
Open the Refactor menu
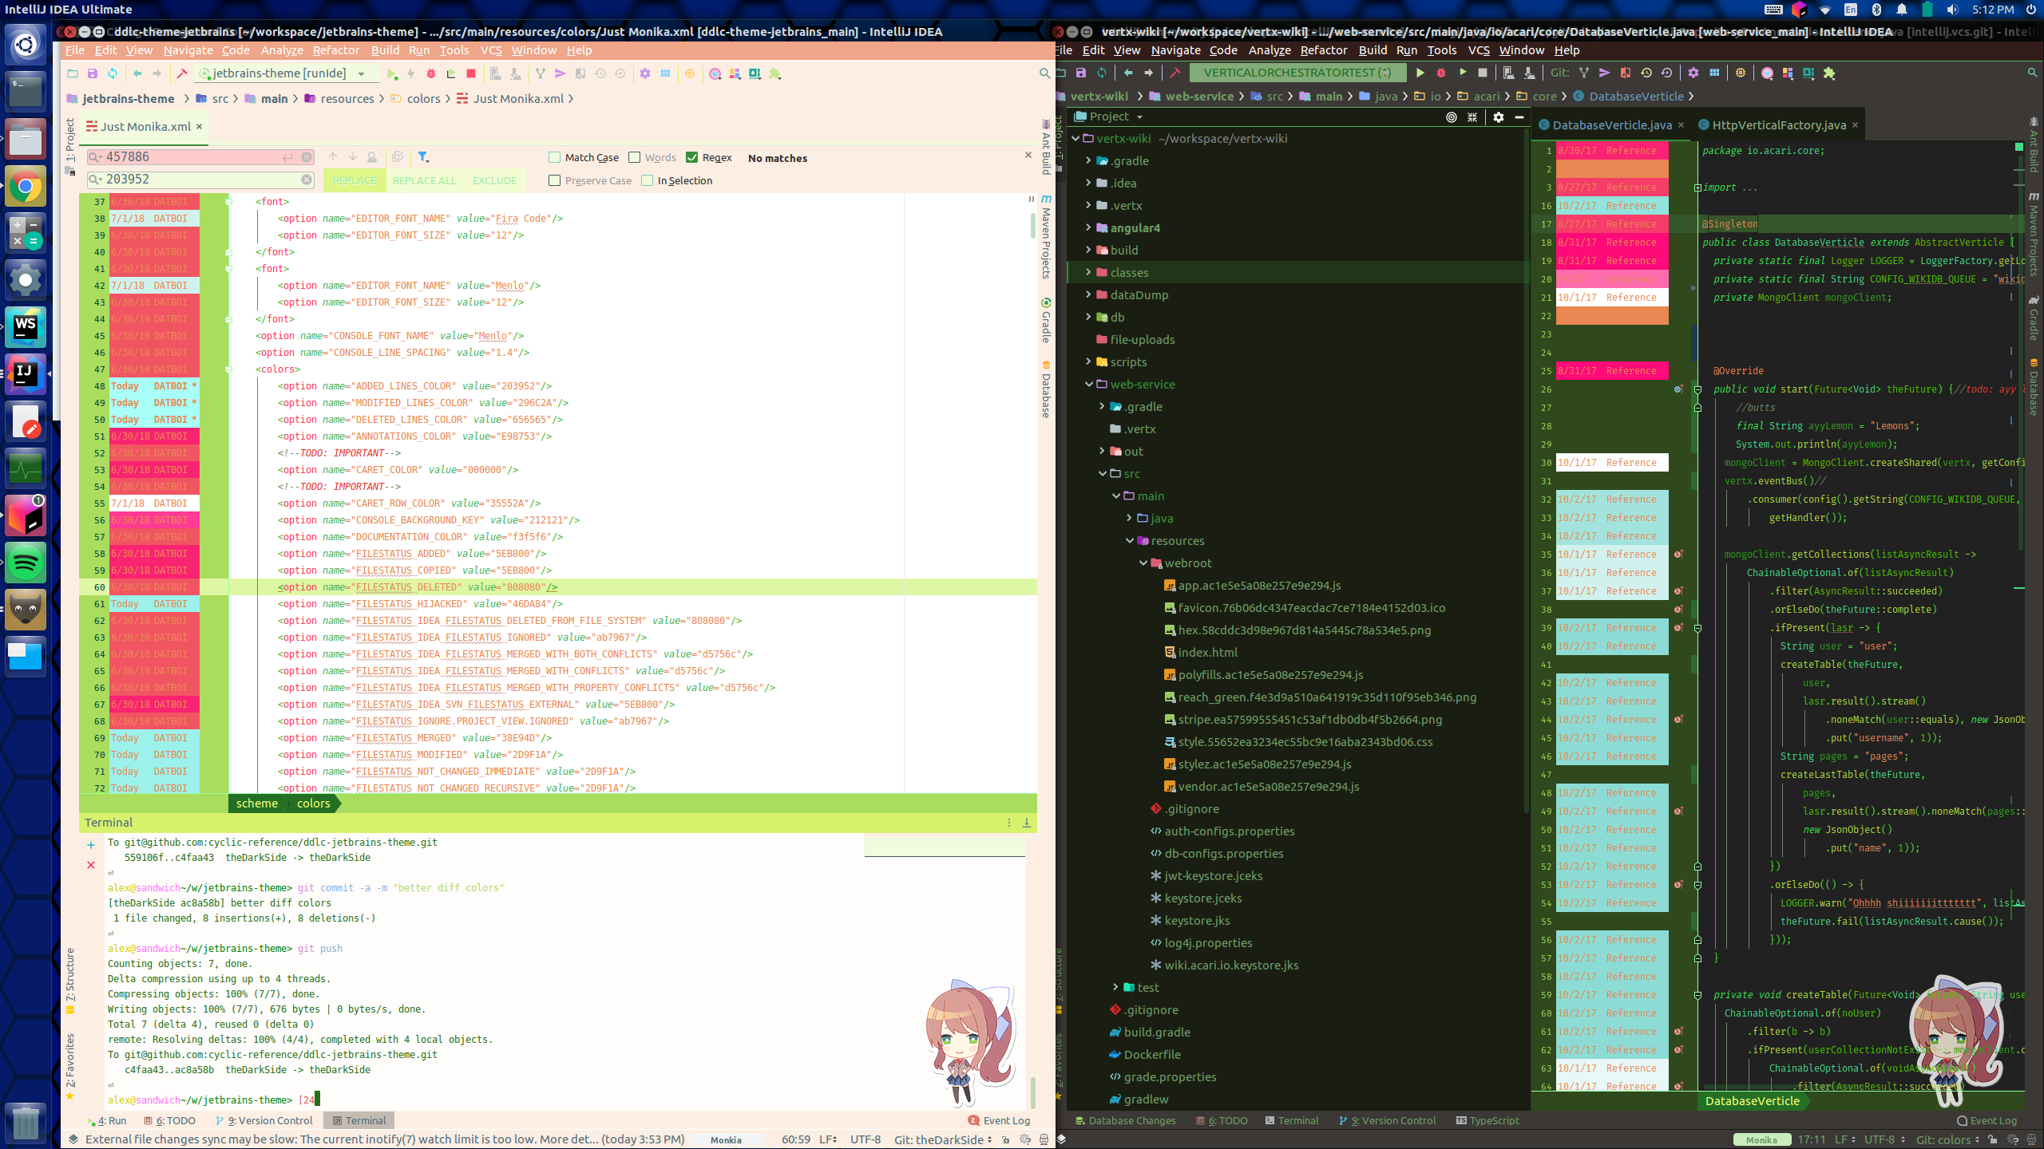(x=335, y=50)
